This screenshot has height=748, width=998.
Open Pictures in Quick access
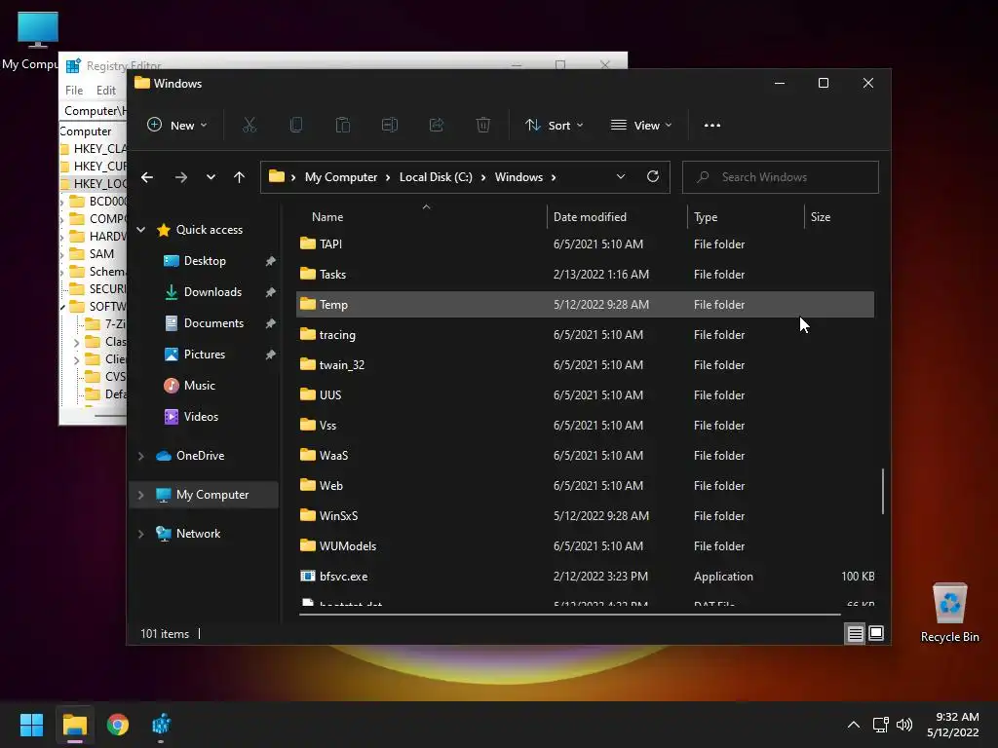[205, 355]
